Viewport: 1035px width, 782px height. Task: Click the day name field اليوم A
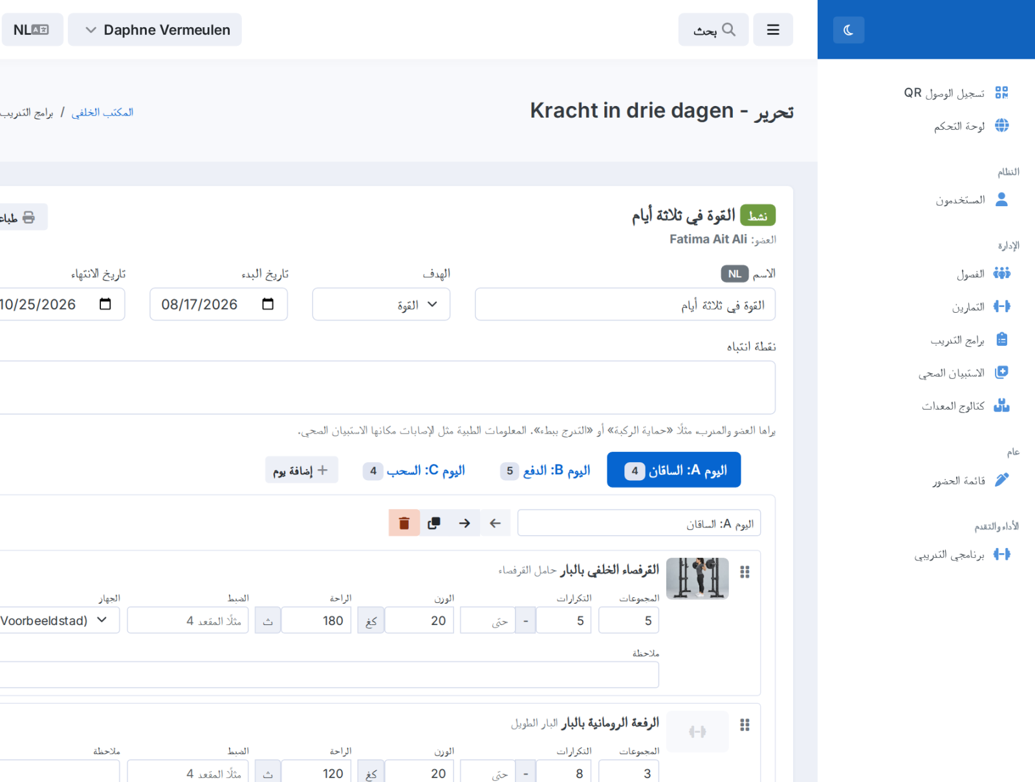(639, 523)
